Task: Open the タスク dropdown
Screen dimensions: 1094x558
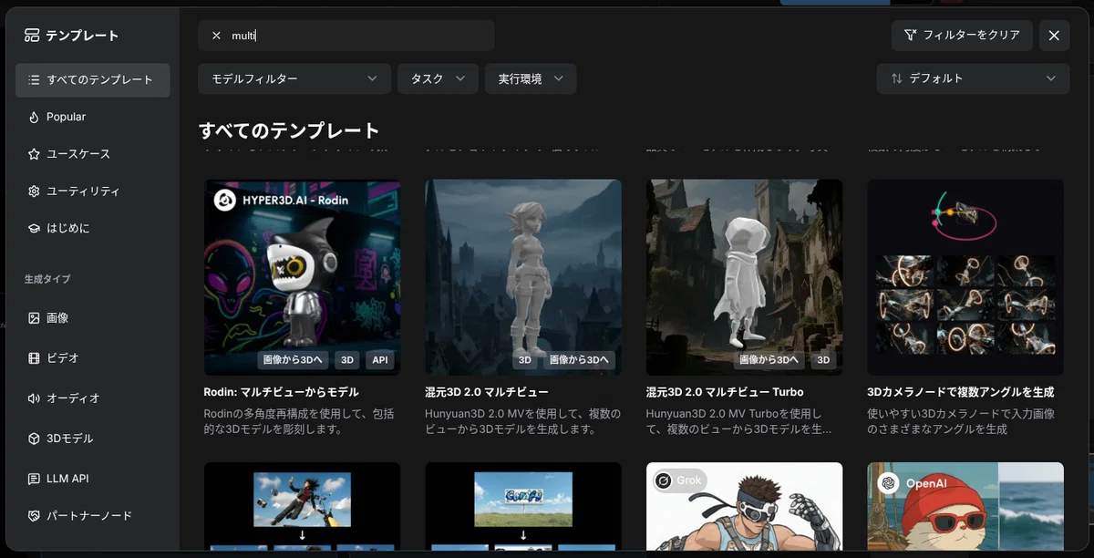Action: pyautogui.click(x=438, y=79)
